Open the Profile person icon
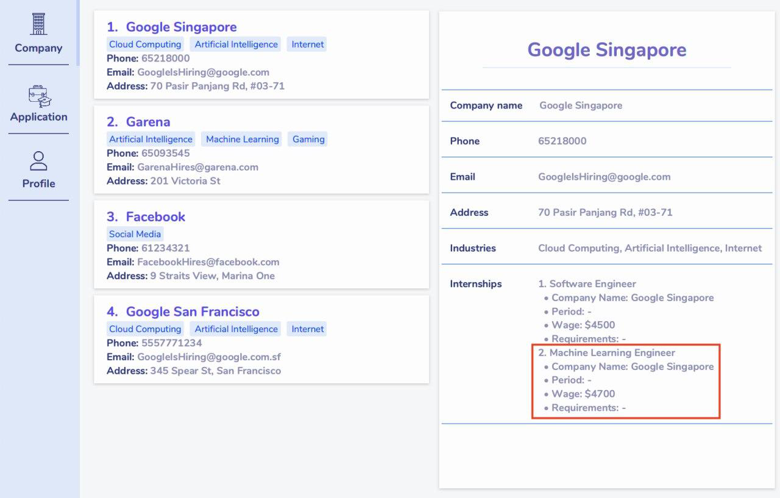780x498 pixels. click(x=38, y=161)
